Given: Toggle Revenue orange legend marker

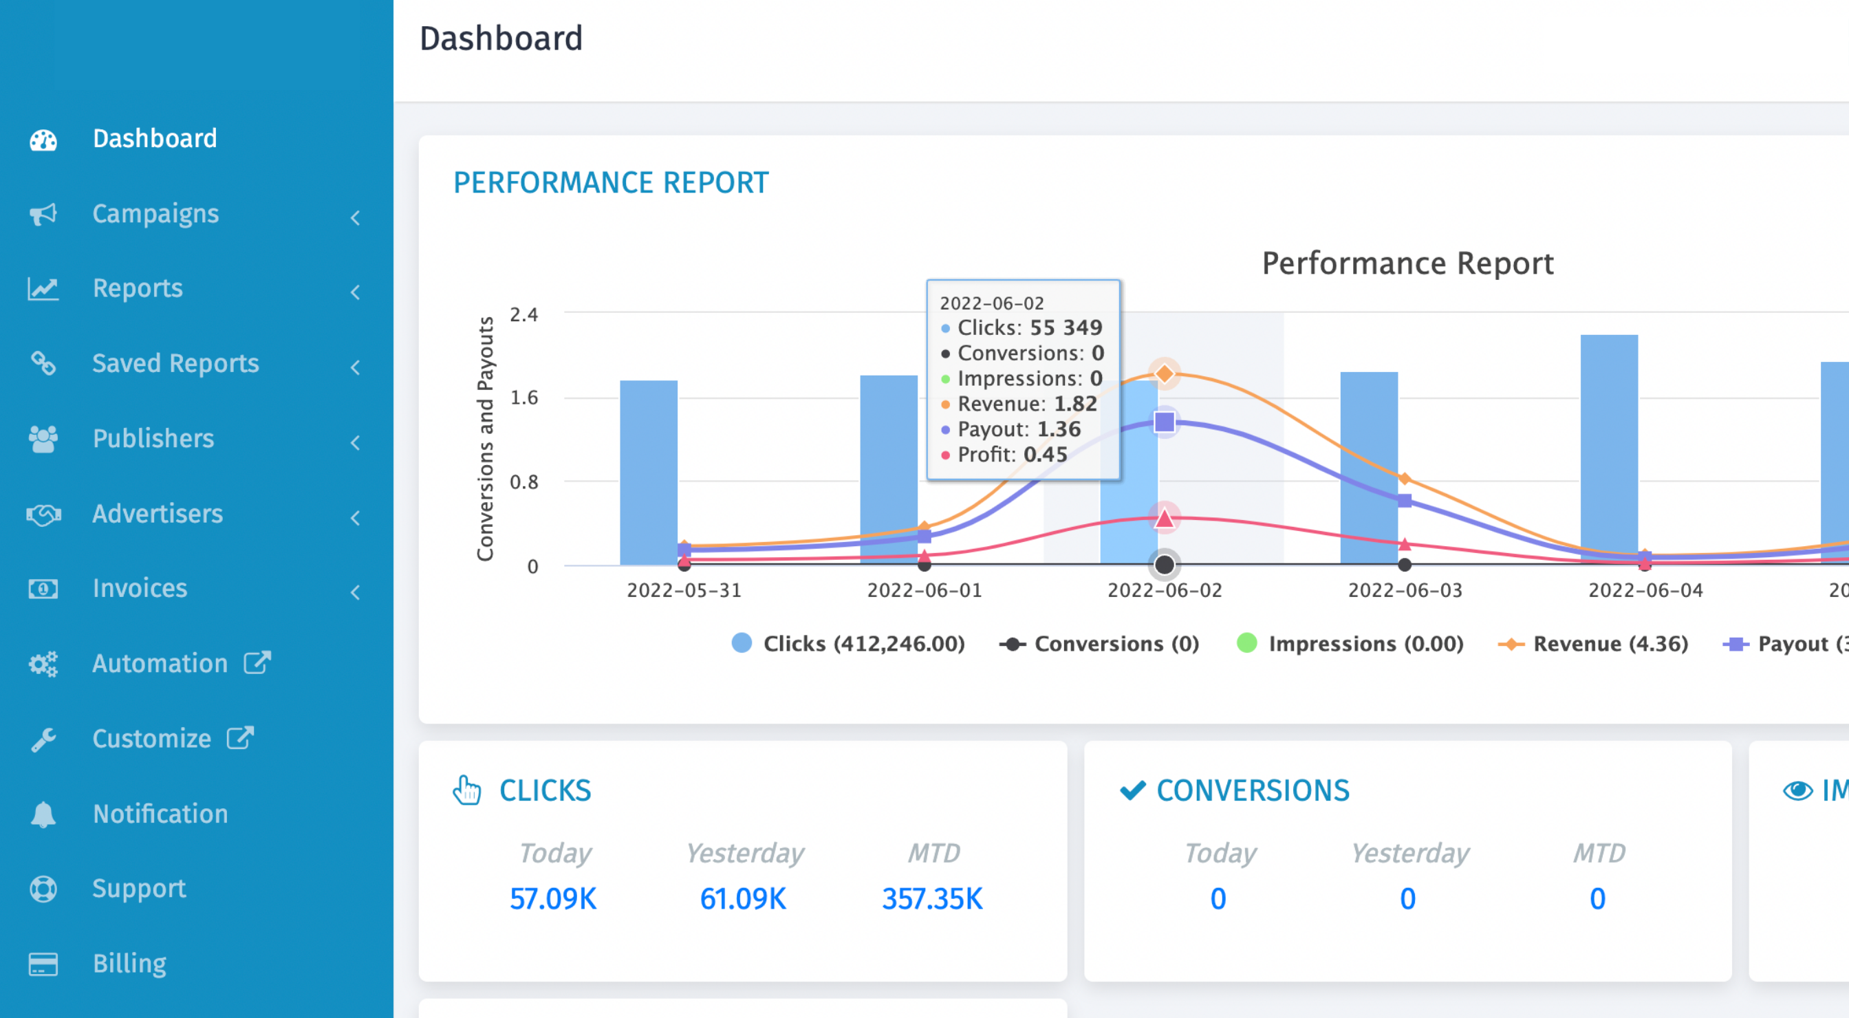Looking at the screenshot, I should coord(1511,644).
